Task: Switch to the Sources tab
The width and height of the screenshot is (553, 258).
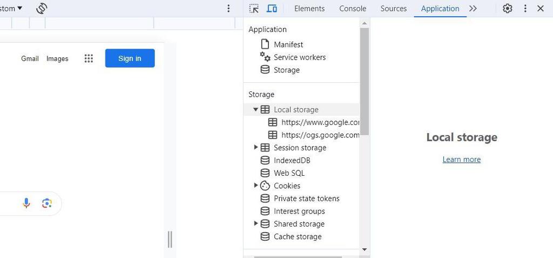Action: (x=393, y=9)
